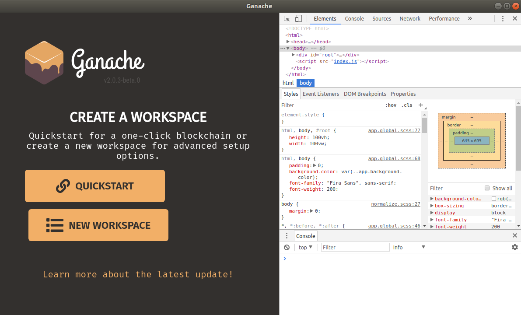Focus the console Filter input

point(355,247)
